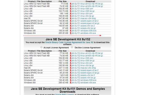Click the 8u152 File Size column header
The image size is (145, 95).
click(63, 51)
